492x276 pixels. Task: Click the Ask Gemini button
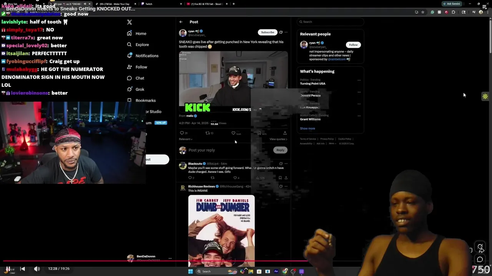click(452, 4)
